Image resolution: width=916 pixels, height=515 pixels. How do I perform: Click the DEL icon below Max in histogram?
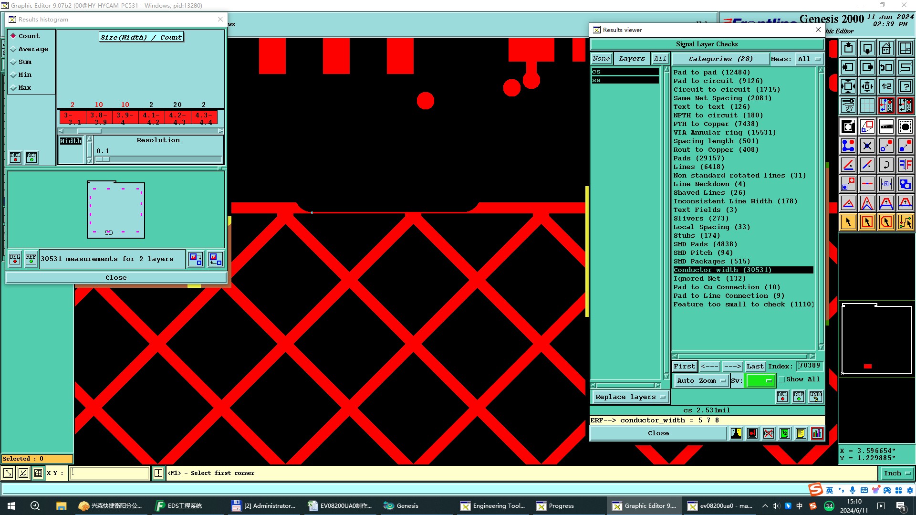coord(15,158)
